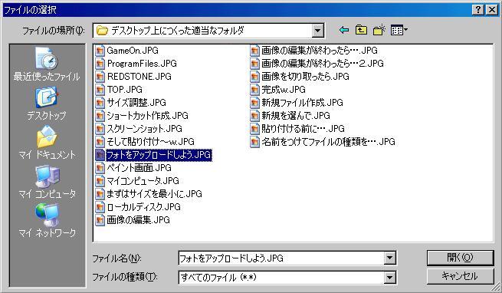Open the view menu icon
Image resolution: width=502 pixels, height=293 pixels.
[397, 31]
